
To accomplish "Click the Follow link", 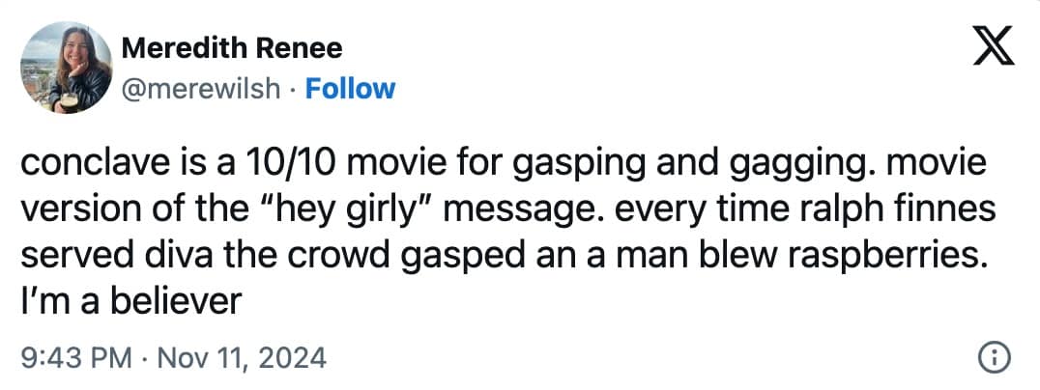I will 350,89.
